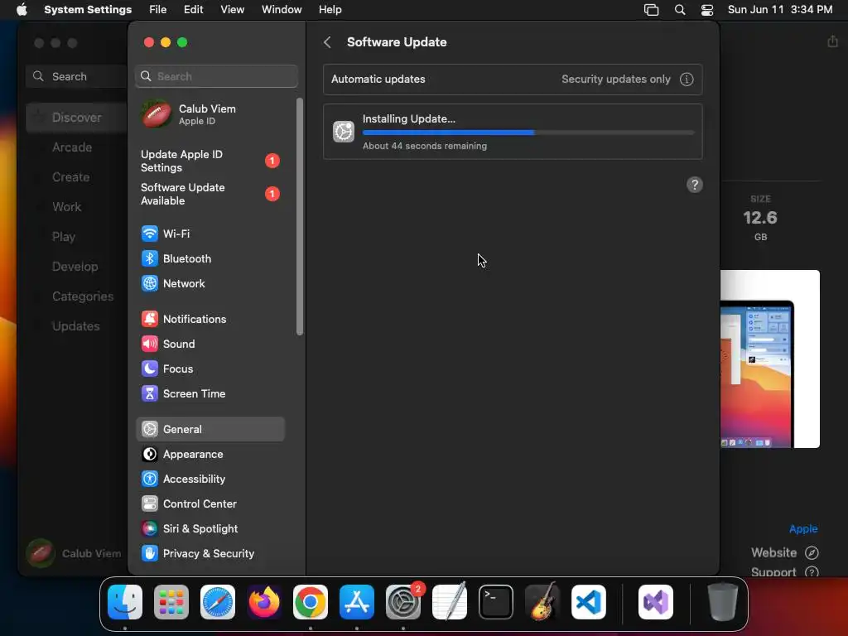This screenshot has height=636, width=848.
Task: Open the Website link in App Store
Action: point(785,552)
